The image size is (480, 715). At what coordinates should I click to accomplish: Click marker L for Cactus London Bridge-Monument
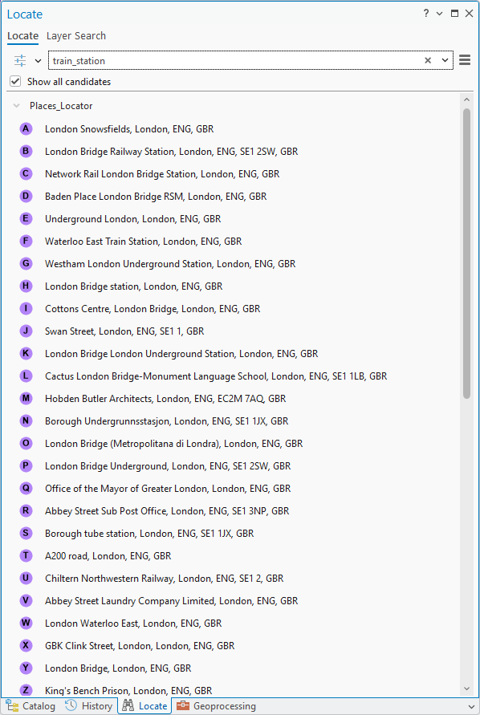point(26,376)
